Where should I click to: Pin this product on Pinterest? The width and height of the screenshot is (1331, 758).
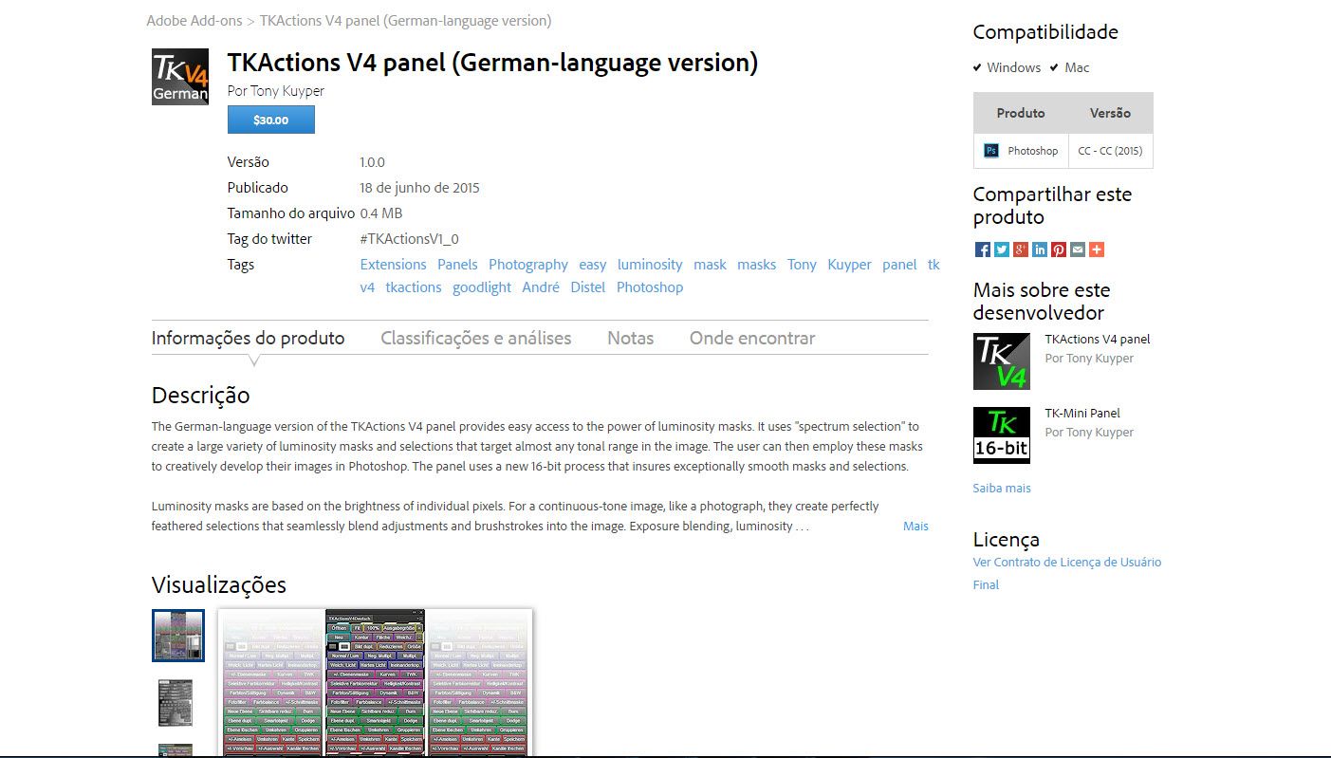tap(1059, 250)
